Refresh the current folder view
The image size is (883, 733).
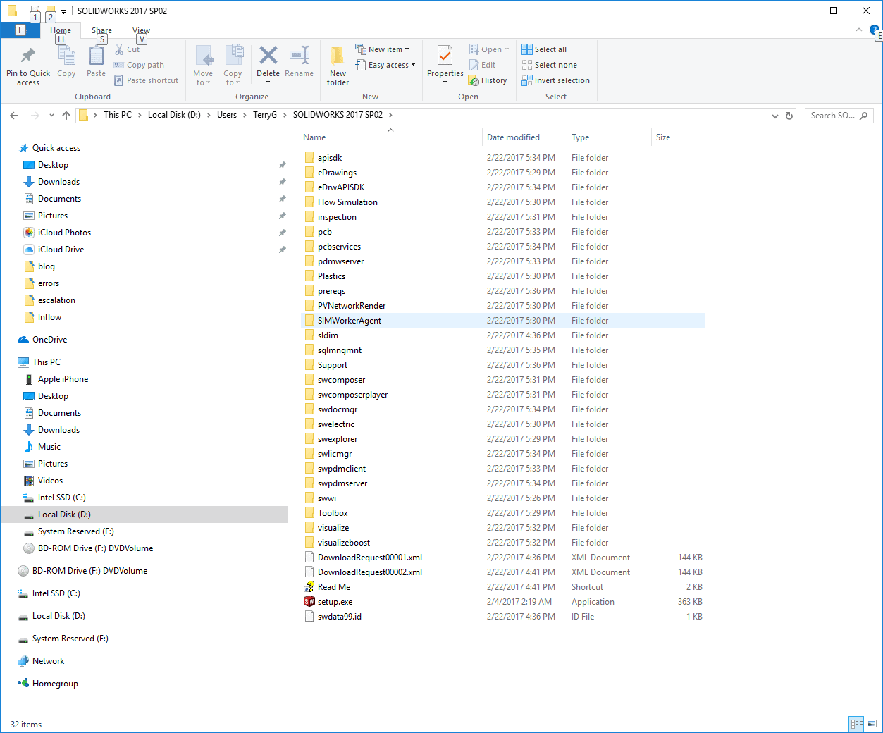point(789,116)
